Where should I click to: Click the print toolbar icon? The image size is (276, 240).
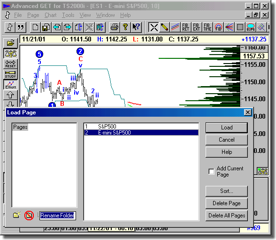(x=115, y=27)
